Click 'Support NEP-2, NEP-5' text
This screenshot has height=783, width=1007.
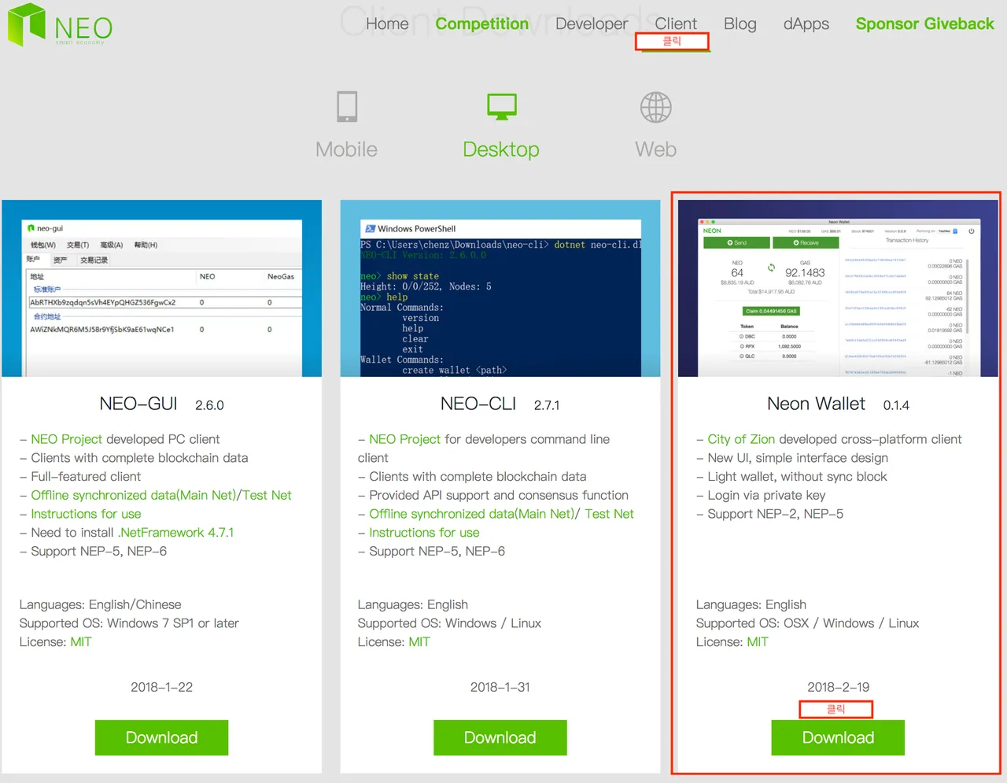[x=776, y=514]
